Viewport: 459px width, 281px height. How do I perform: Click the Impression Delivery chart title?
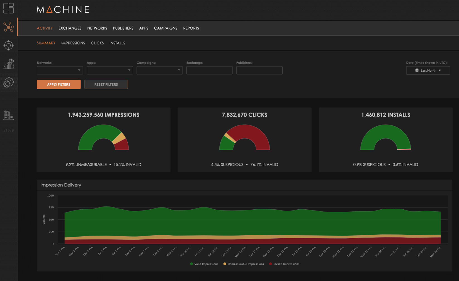coord(61,185)
